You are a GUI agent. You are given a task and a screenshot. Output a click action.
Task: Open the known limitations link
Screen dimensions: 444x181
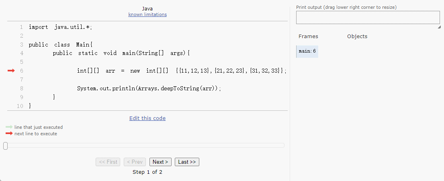(x=147, y=14)
